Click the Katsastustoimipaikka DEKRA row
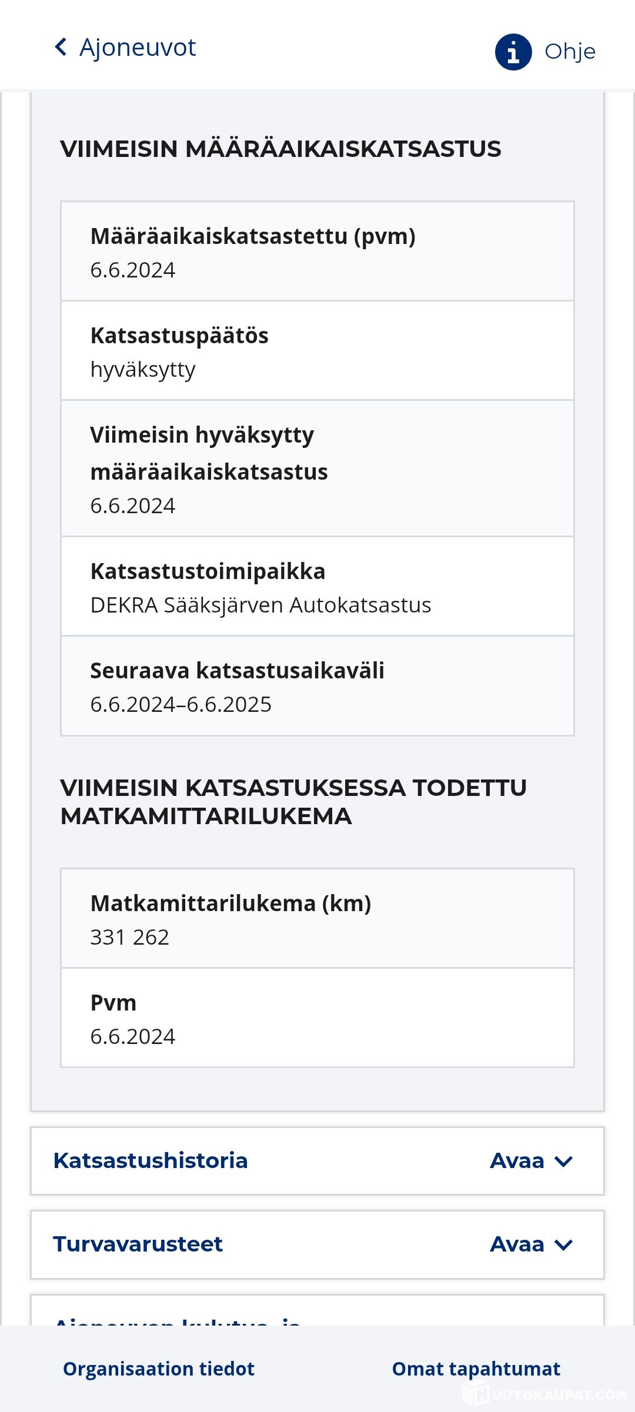 click(x=317, y=587)
